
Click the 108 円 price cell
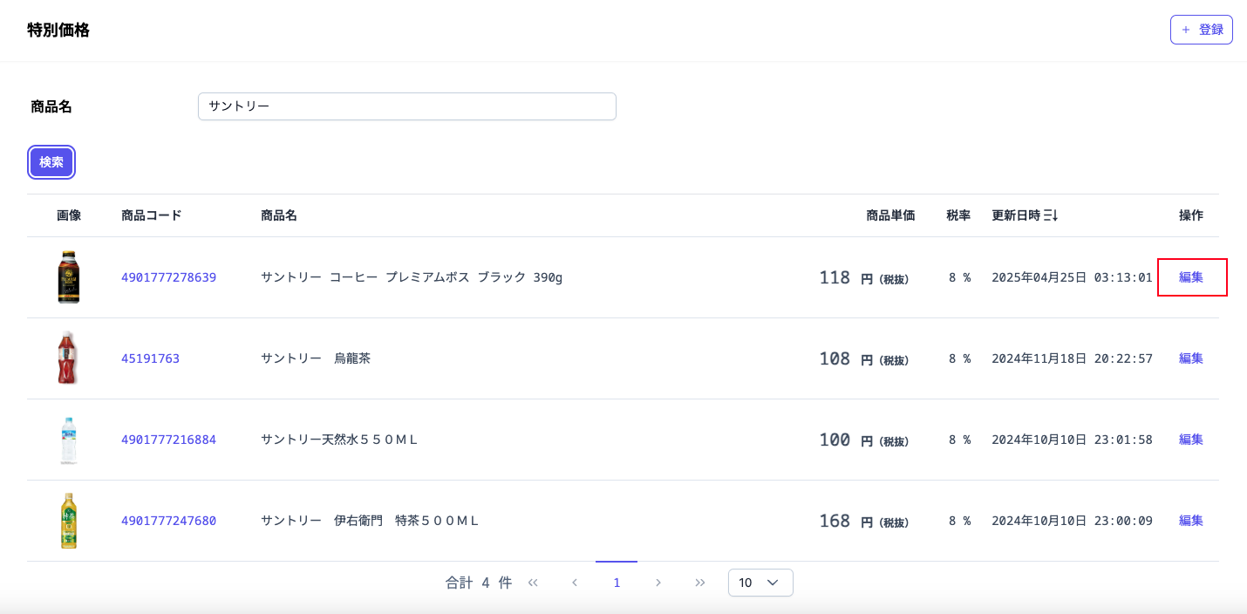pyautogui.click(x=863, y=358)
